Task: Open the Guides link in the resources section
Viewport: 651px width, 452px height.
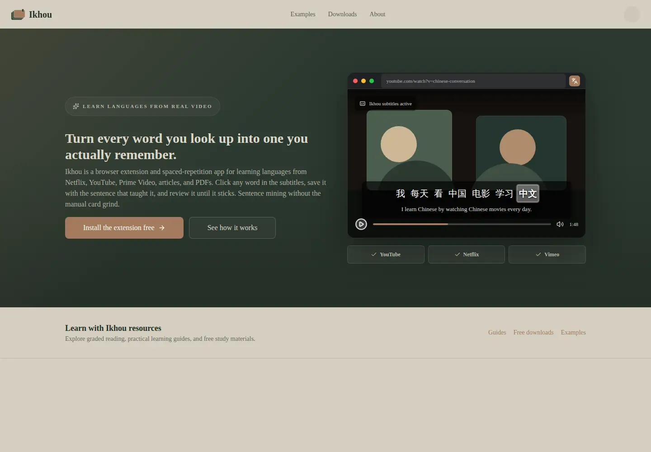Action: click(x=497, y=332)
